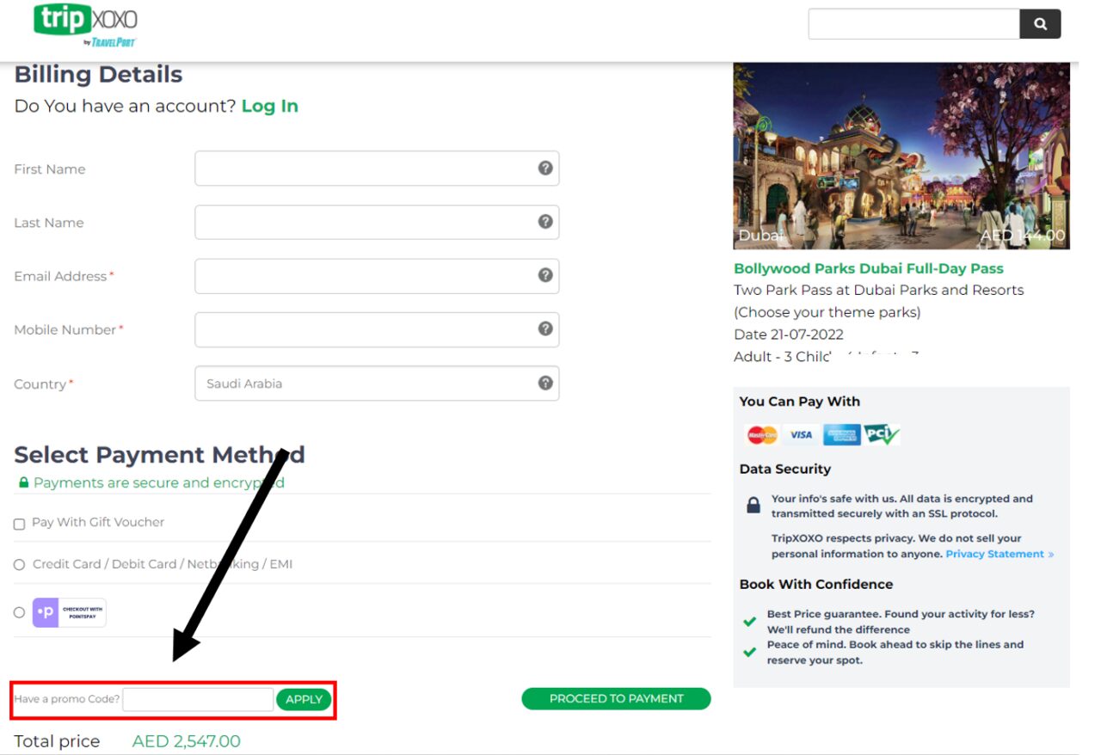The height and width of the screenshot is (755, 1101).
Task: Click the green lock icon beside secure payments
Action: 23,483
